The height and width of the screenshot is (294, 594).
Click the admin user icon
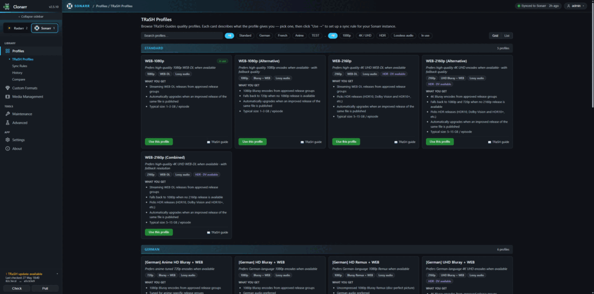[x=568, y=6]
